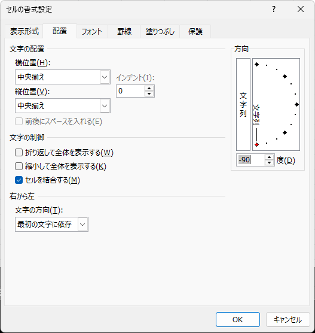Confirm with OK button
315x333 pixels.
pyautogui.click(x=238, y=319)
